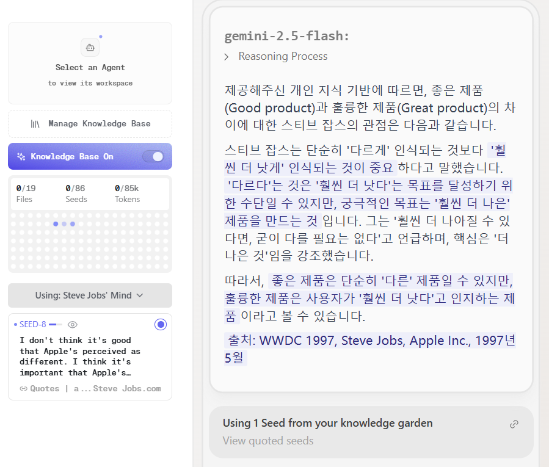Click the robot agent icon

90,48
